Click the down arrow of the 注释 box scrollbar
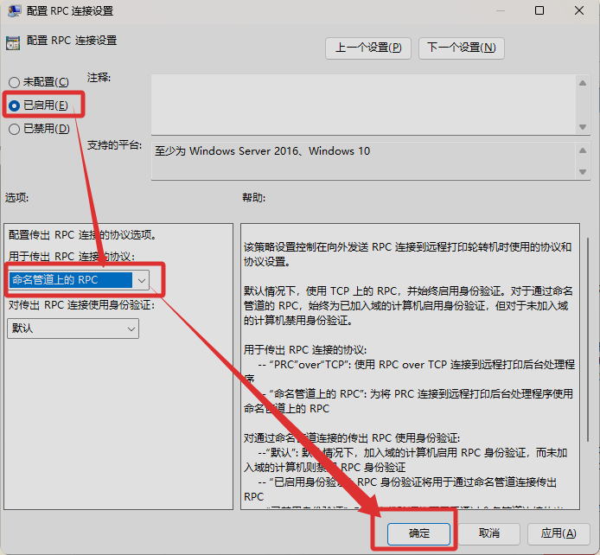Image resolution: width=600 pixels, height=555 pixels. coord(583,127)
